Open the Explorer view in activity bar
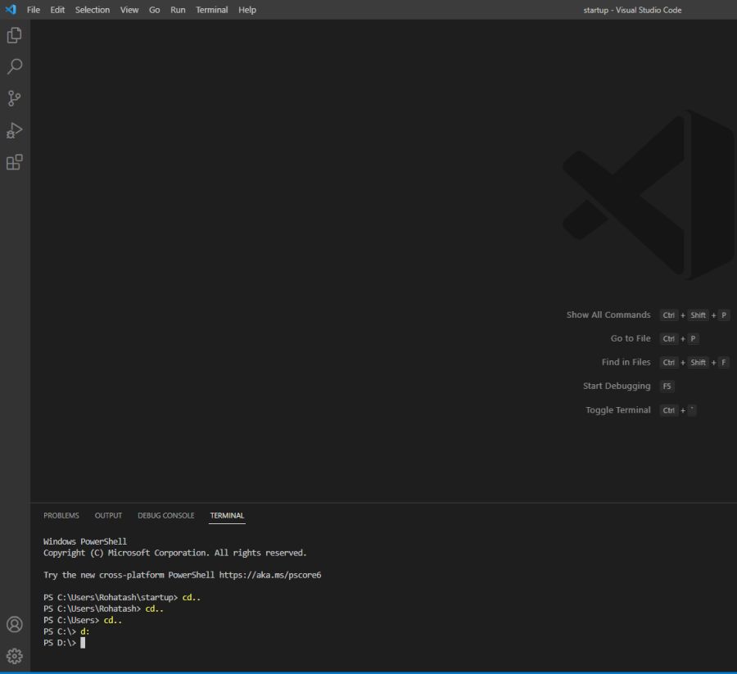This screenshot has height=674, width=737. pyautogui.click(x=15, y=35)
